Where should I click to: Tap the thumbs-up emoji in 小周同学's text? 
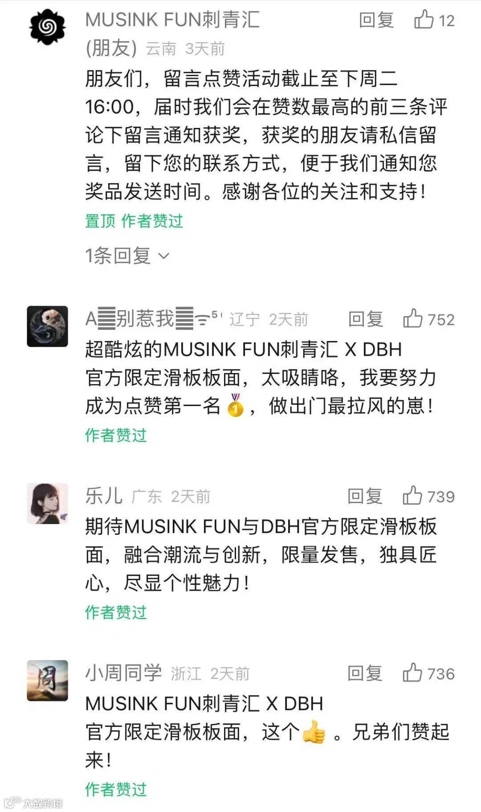(314, 732)
